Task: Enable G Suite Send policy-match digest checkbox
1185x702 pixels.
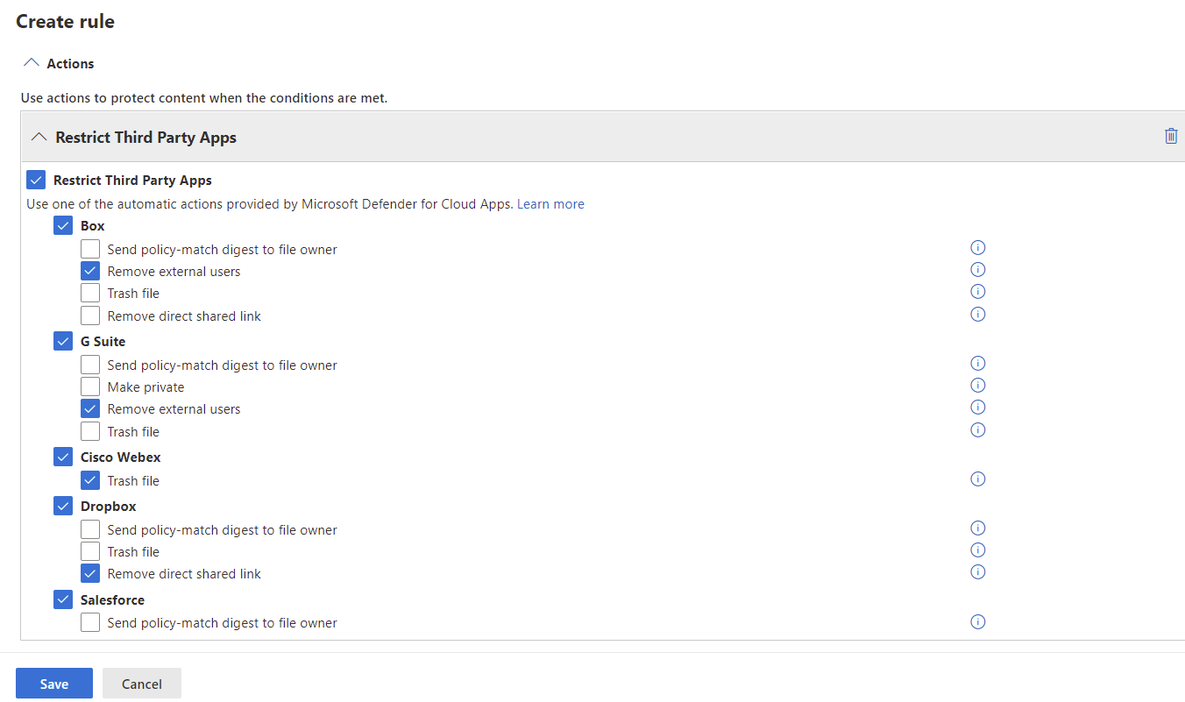Action: (x=90, y=365)
